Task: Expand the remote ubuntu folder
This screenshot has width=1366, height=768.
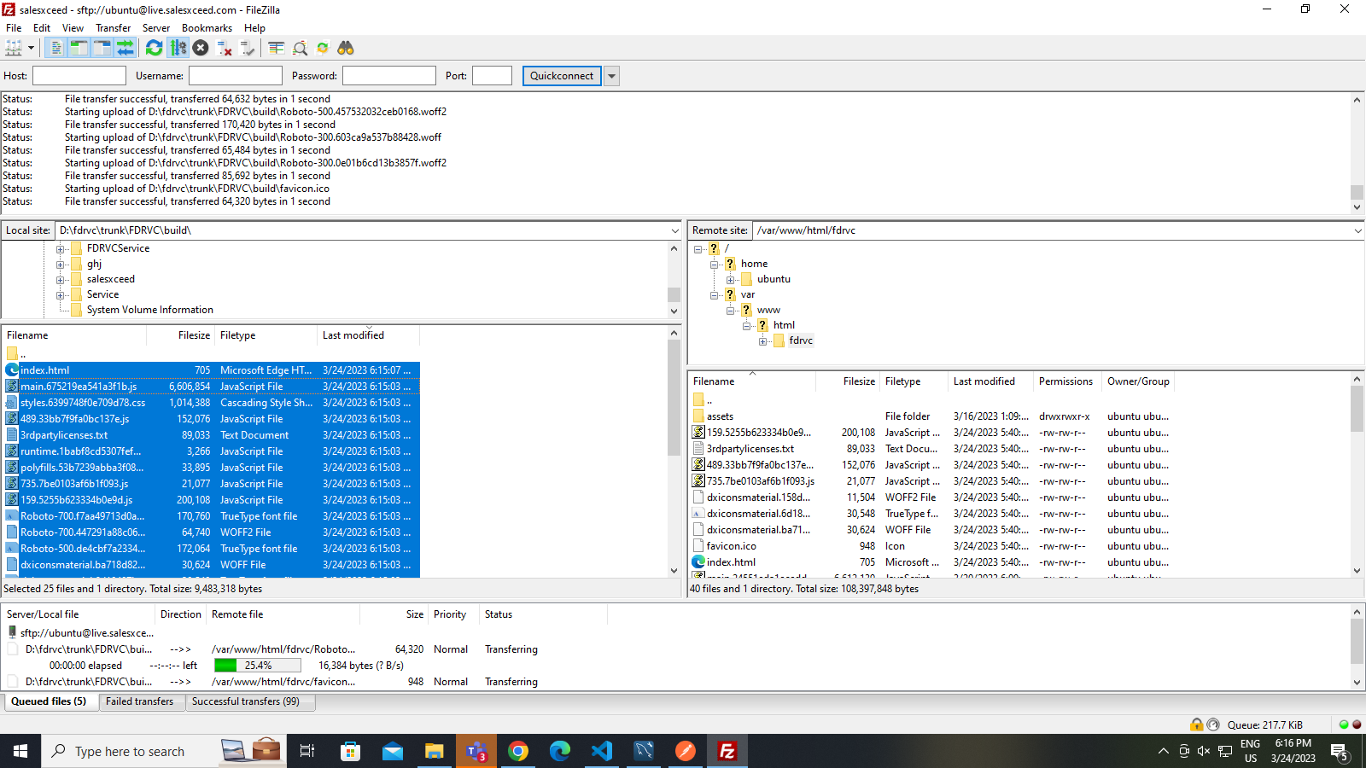Action: tap(731, 280)
